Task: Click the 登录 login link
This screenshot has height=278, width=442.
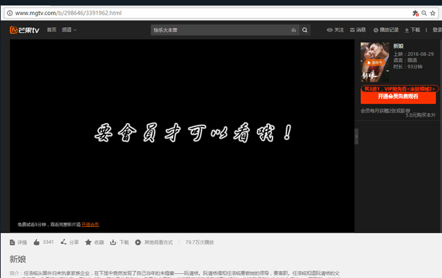Action: 437,30
